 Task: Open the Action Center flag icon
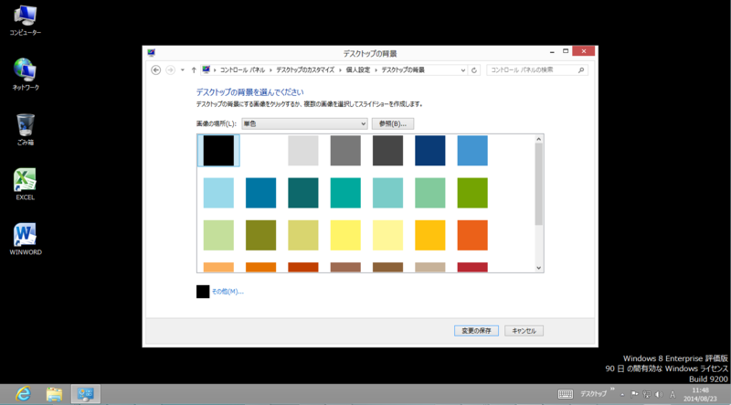coord(634,394)
